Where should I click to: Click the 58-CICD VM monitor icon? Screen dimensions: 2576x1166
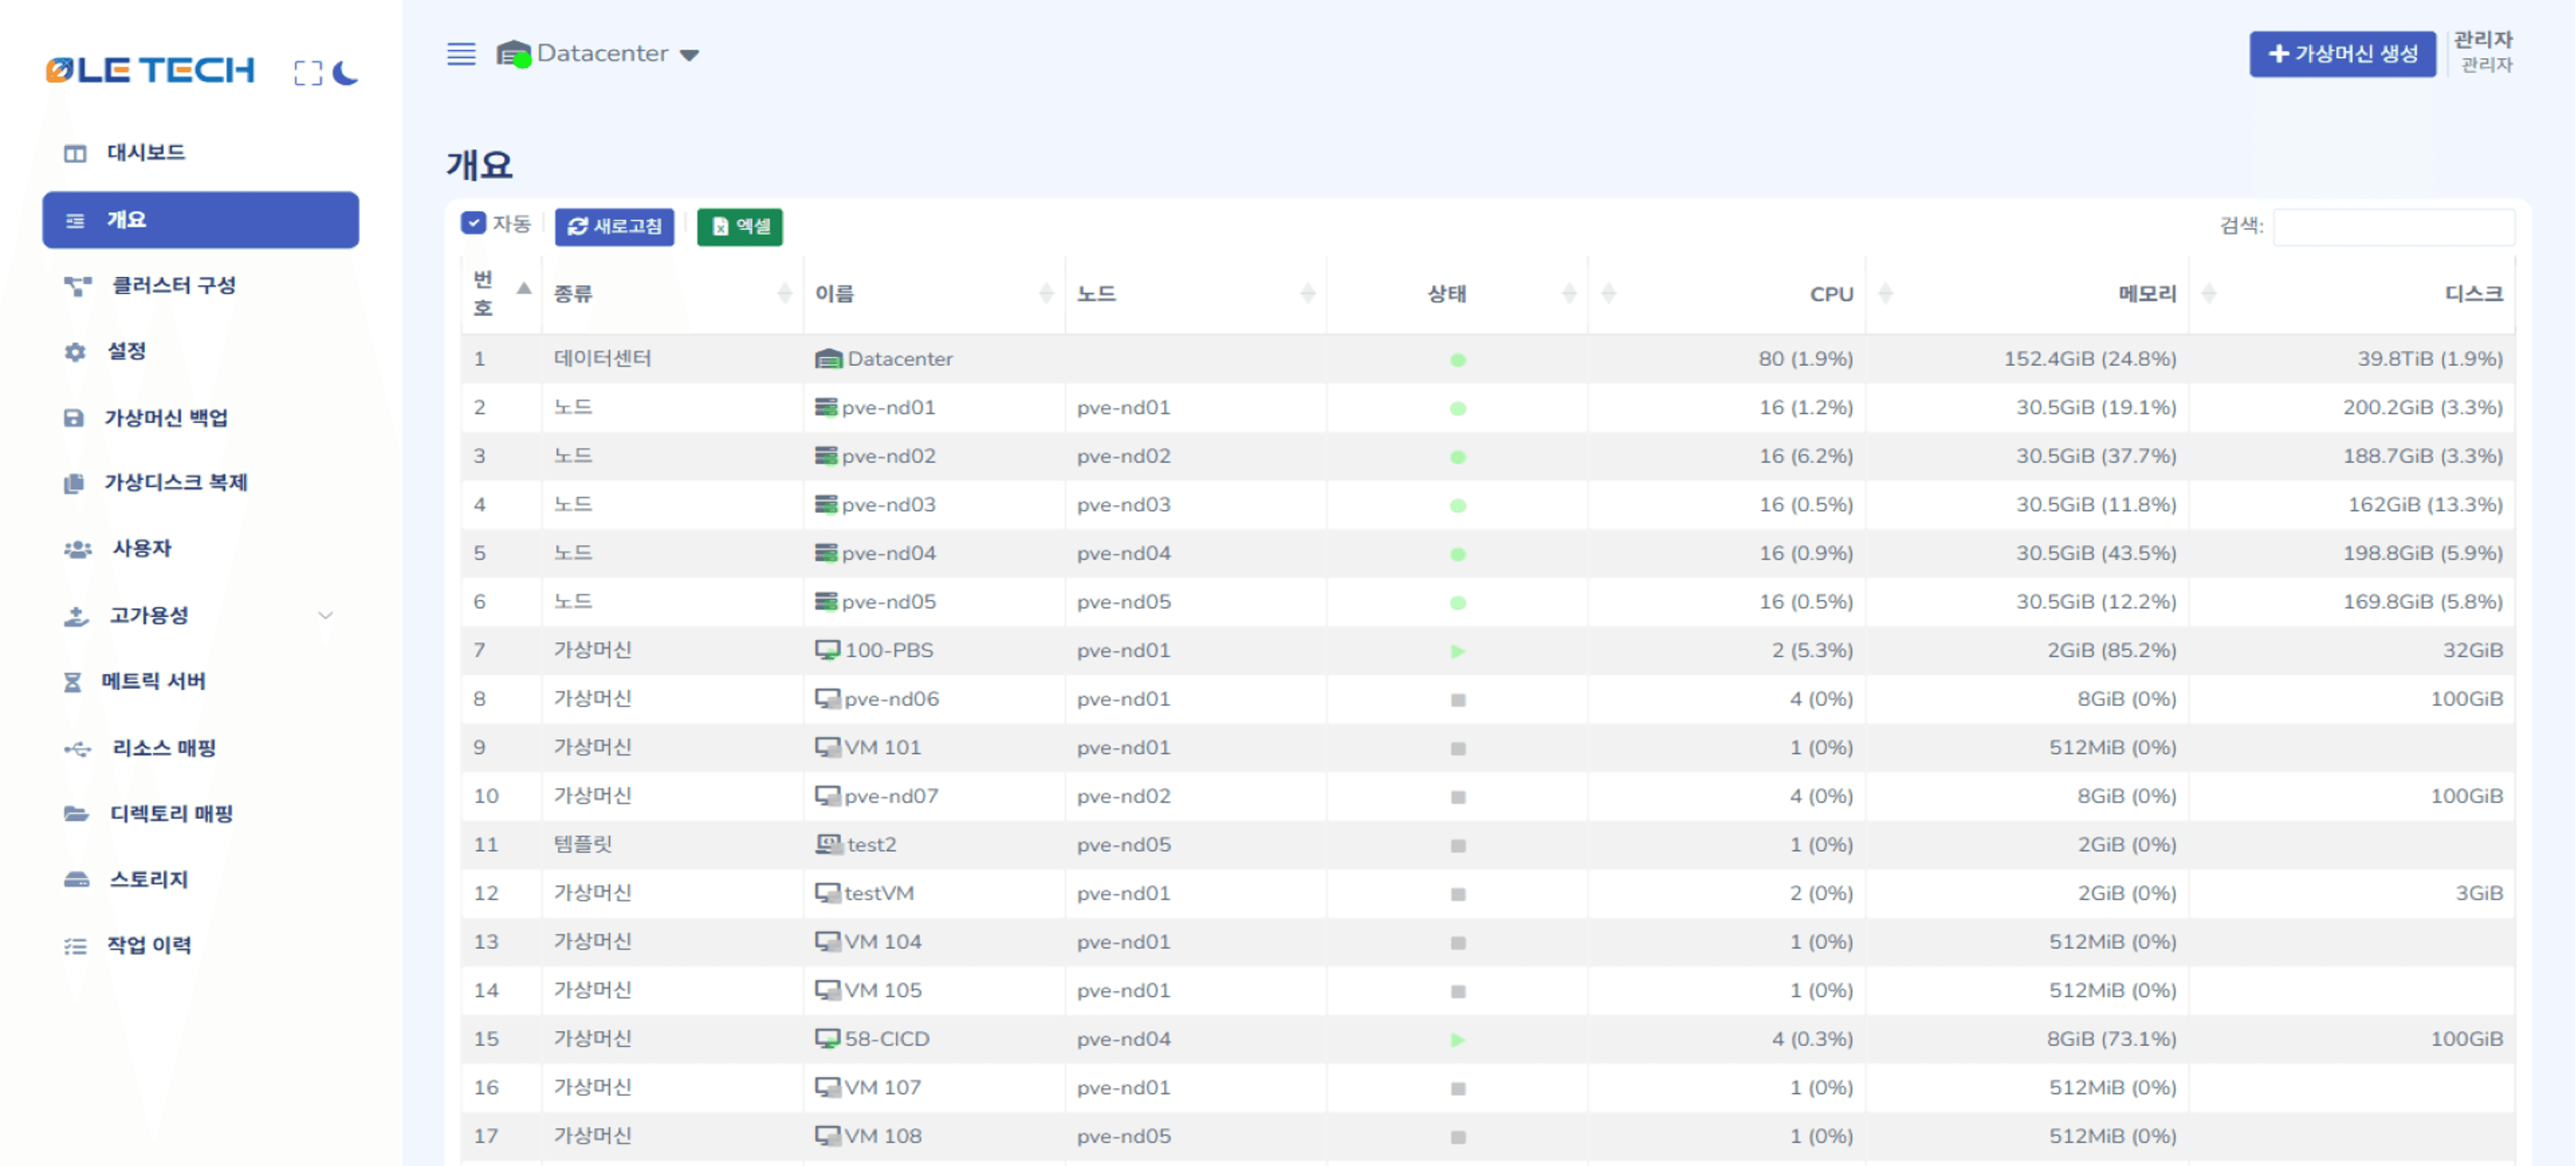(827, 1039)
